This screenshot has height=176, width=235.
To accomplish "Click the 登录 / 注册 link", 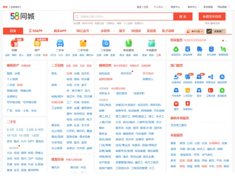I will coord(142,7).
